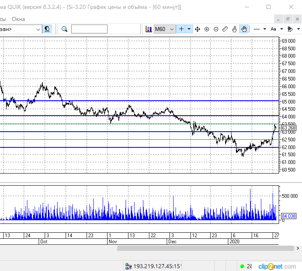Expand the alert options dropdown arrow
302x271 pixels.
point(298,29)
